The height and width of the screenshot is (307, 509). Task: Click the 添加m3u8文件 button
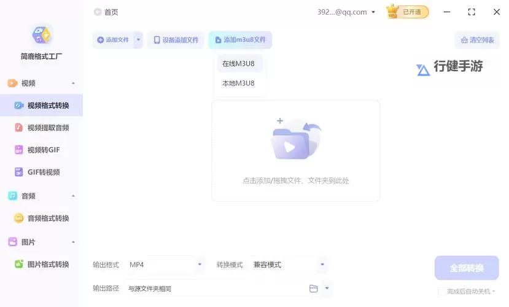tap(240, 40)
